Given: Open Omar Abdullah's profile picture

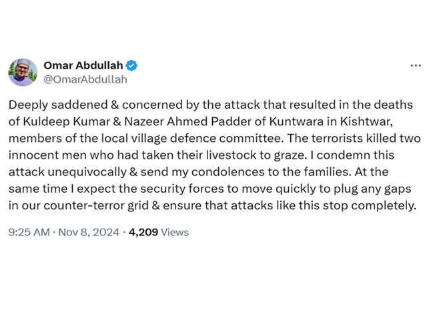Looking at the screenshot, I should click(23, 73).
